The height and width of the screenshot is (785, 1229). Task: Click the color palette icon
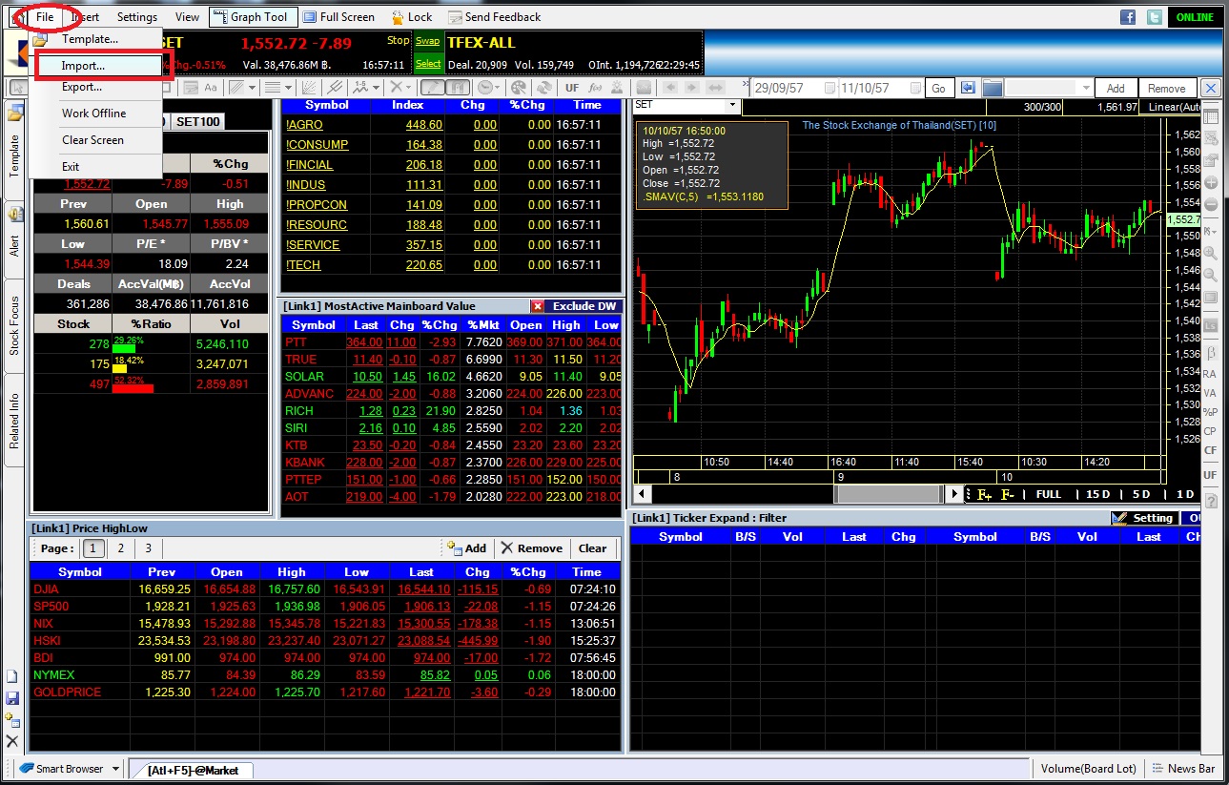[x=519, y=88]
